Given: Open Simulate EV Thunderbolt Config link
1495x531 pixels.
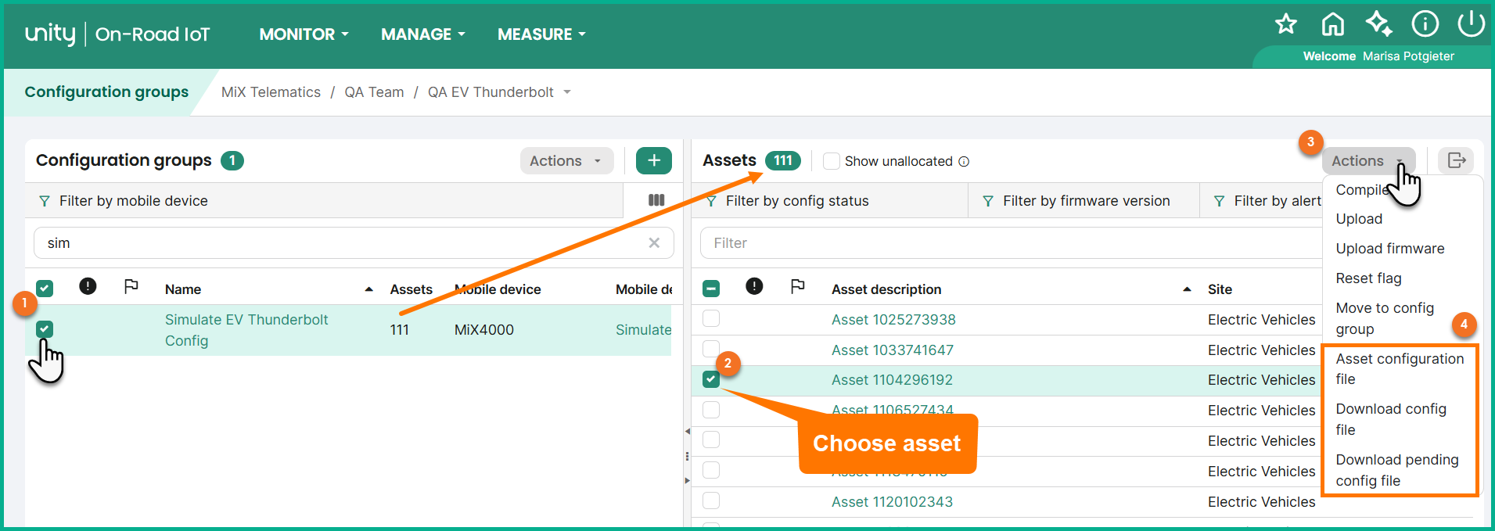Looking at the screenshot, I should (246, 330).
